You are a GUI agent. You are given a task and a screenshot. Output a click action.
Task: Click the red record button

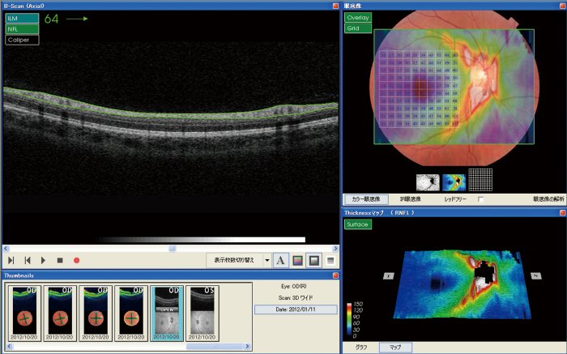point(76,260)
